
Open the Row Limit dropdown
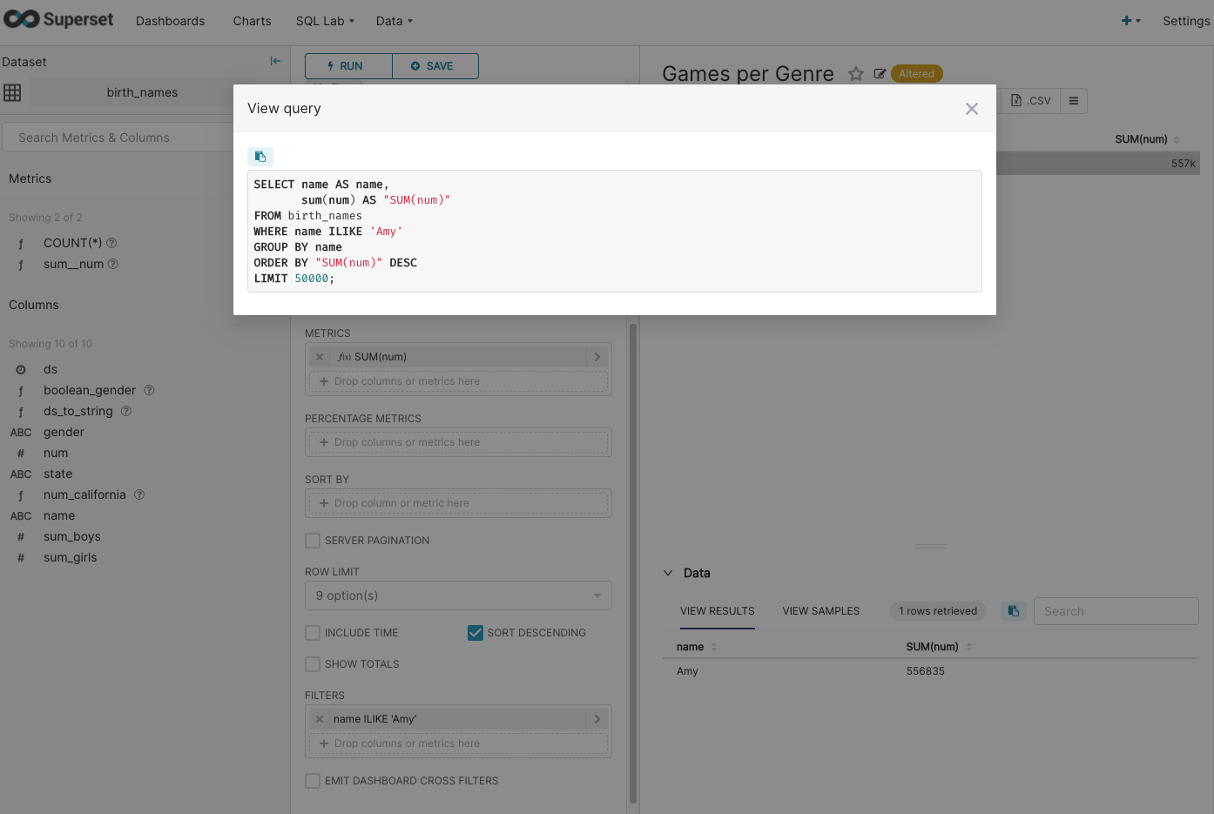(x=458, y=595)
